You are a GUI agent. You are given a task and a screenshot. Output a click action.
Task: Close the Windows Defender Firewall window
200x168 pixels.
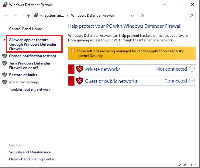pos(192,5)
